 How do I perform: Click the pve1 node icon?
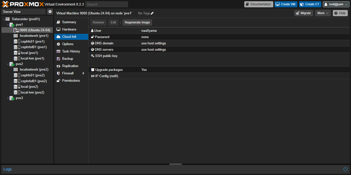[x=12, y=25]
